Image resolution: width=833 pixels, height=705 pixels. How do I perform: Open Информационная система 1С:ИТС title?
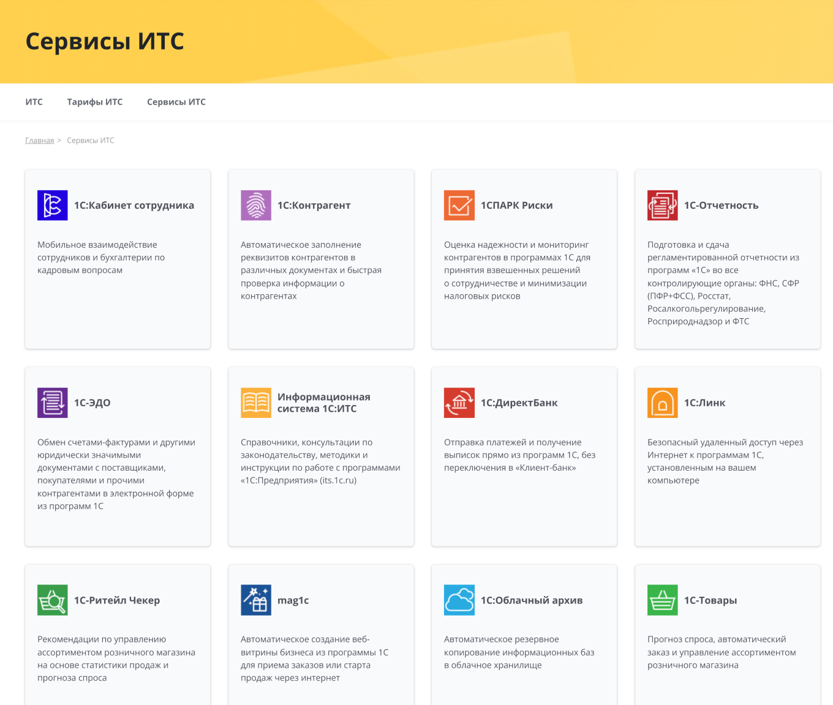coord(324,403)
